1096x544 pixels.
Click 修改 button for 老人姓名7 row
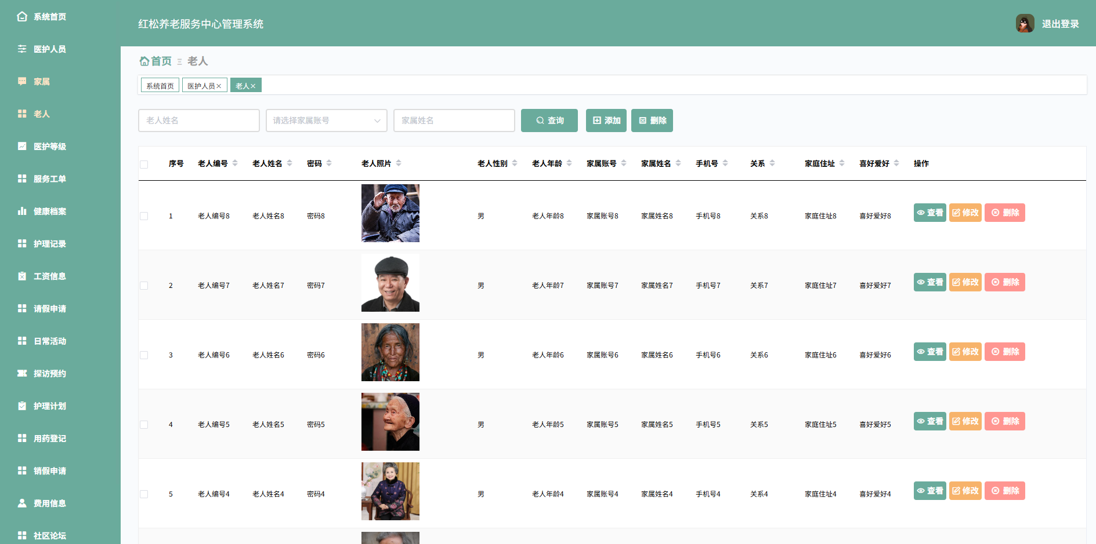[965, 282]
